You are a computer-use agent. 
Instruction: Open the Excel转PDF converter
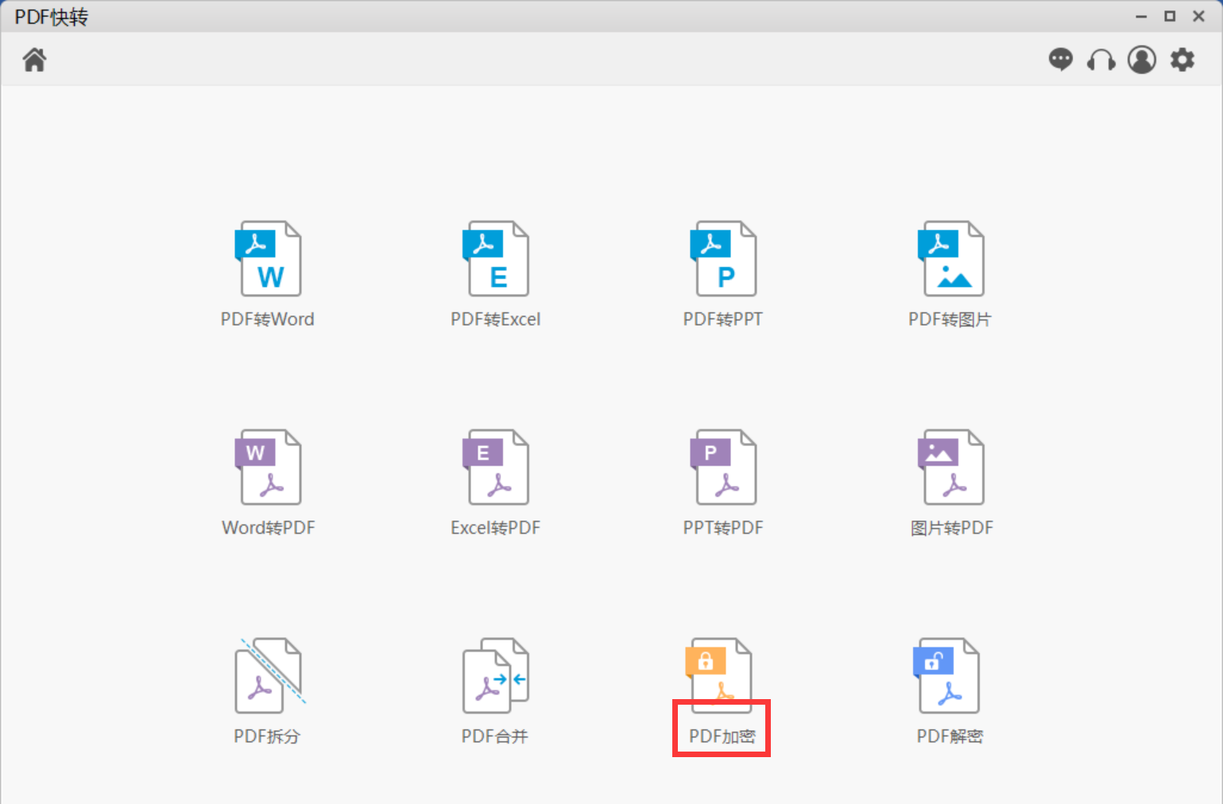(496, 467)
